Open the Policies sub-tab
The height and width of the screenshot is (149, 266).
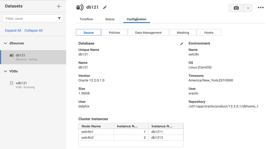(x=114, y=32)
